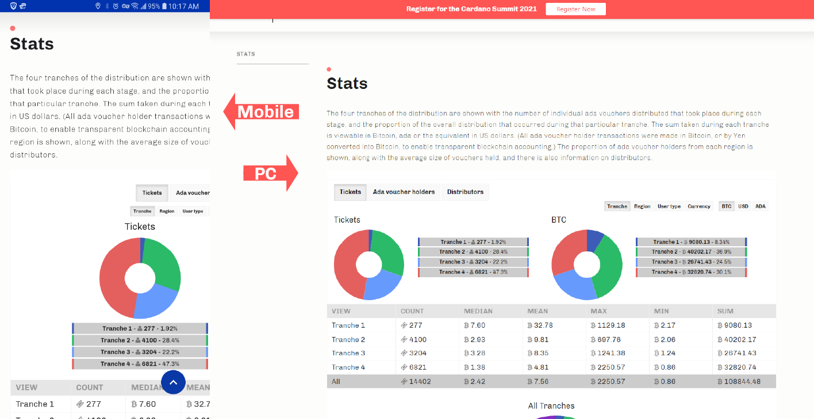The height and width of the screenshot is (419, 814).
Task: Click Tranche 1 legend in PC Tickets chart
Action: click(x=473, y=242)
